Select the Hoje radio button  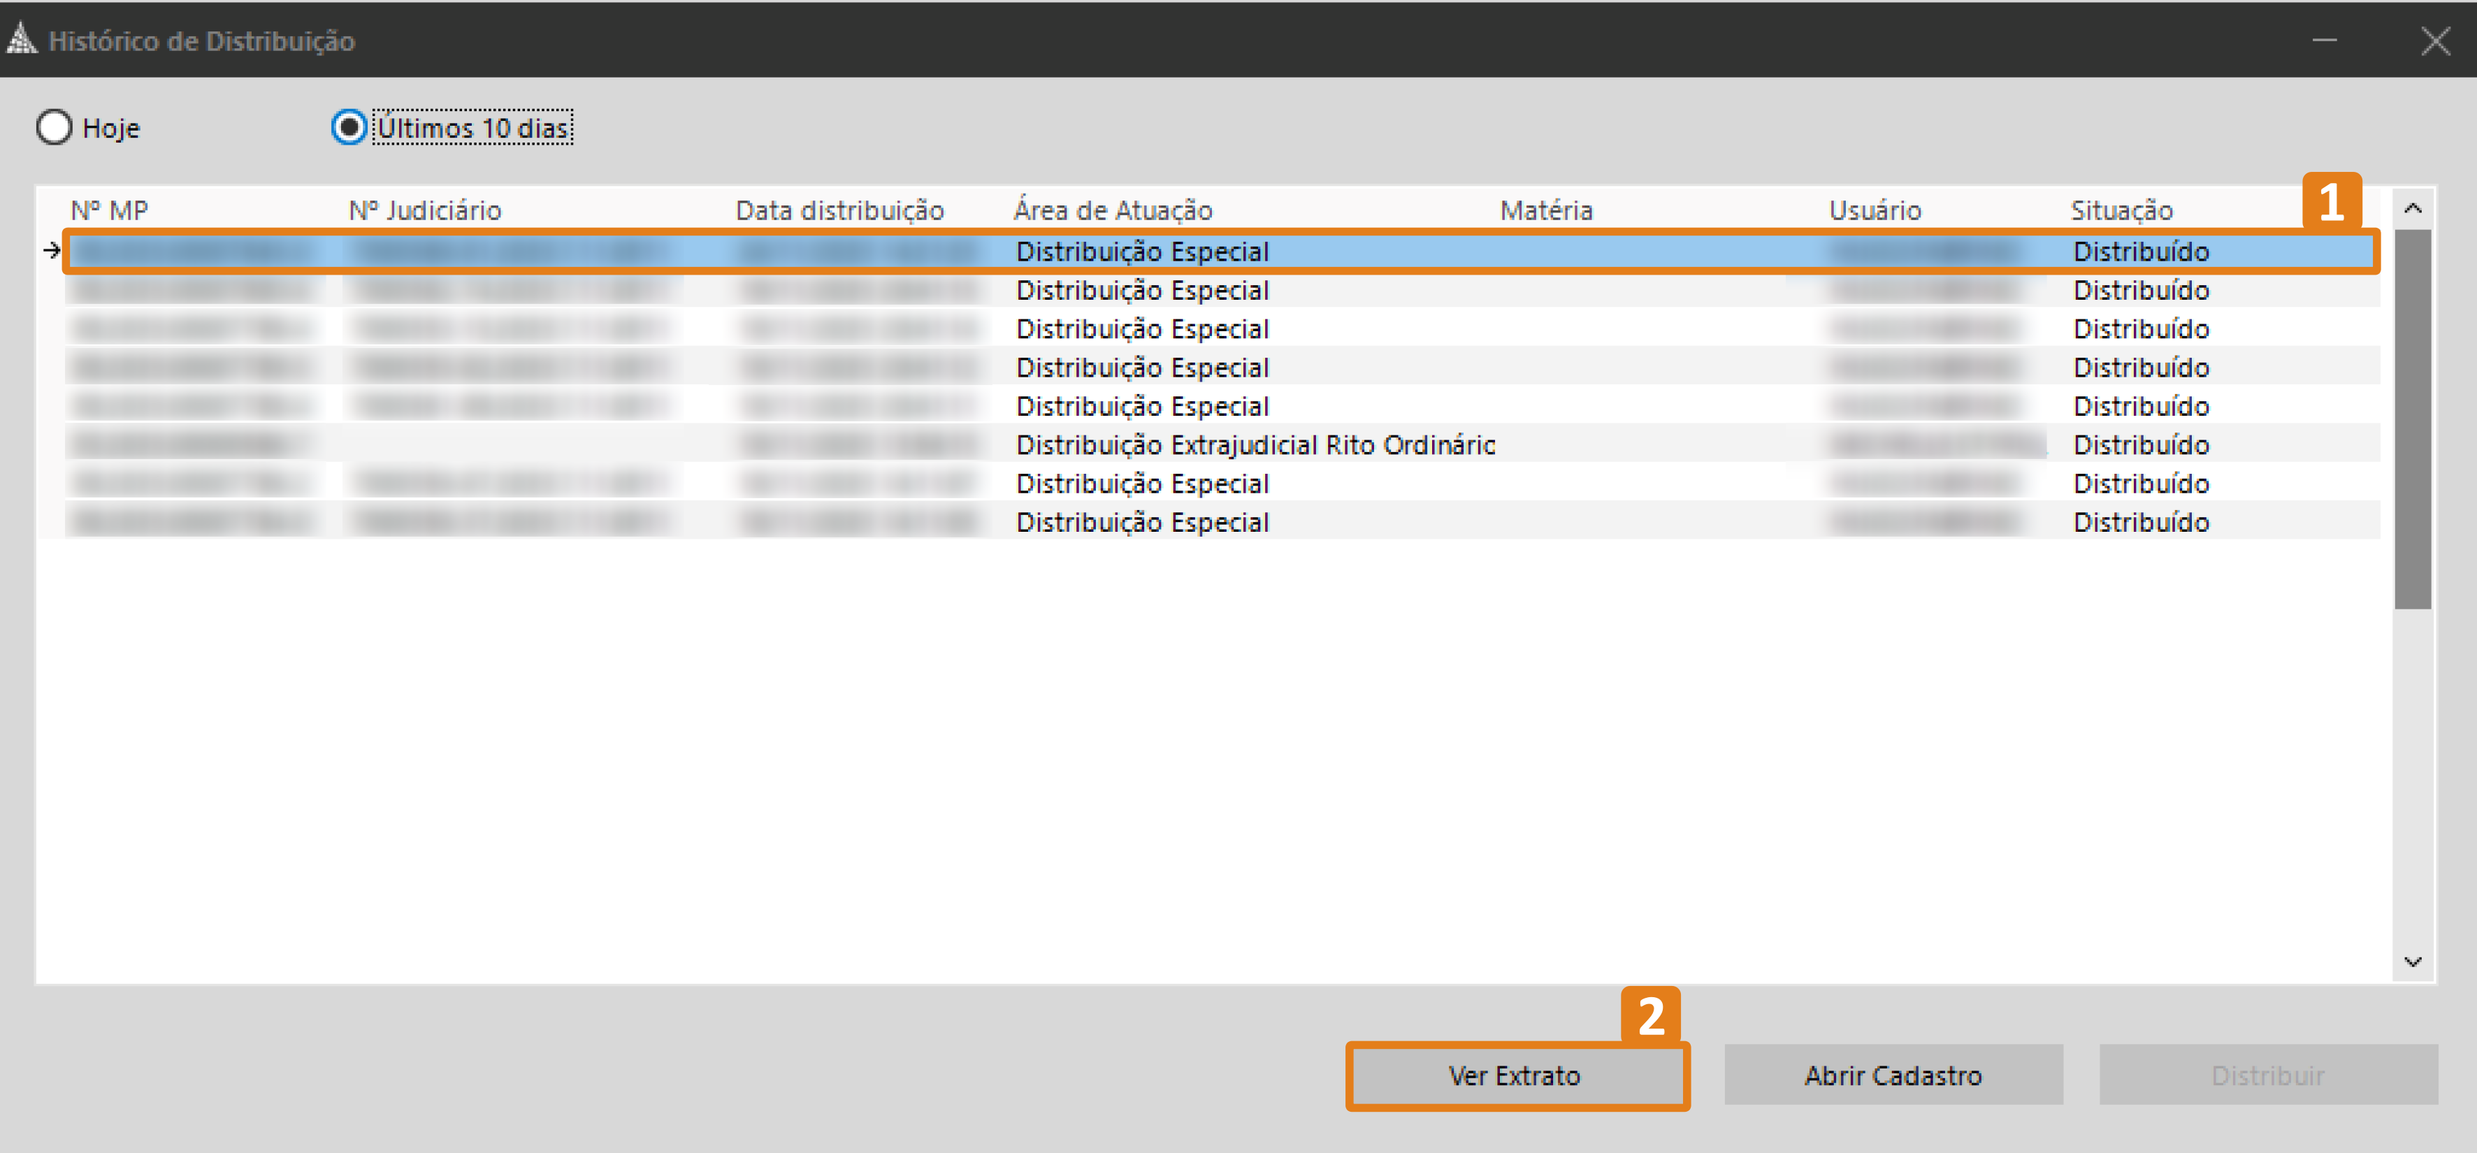55,128
